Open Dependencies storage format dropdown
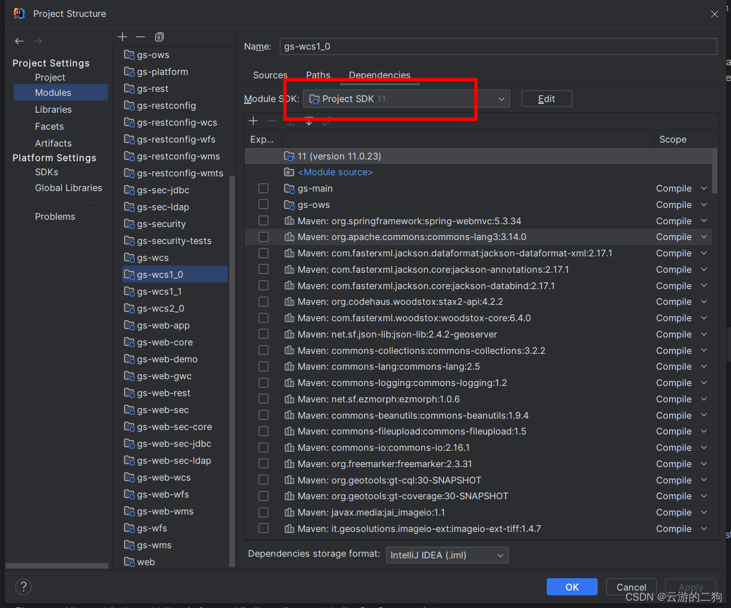This screenshot has height=608, width=731. point(447,555)
